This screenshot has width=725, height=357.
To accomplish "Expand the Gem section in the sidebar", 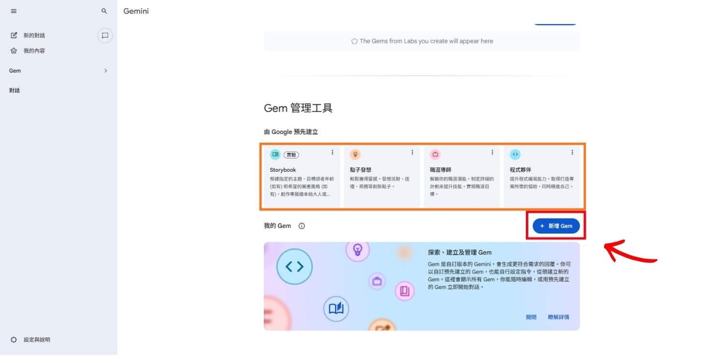I will (105, 71).
